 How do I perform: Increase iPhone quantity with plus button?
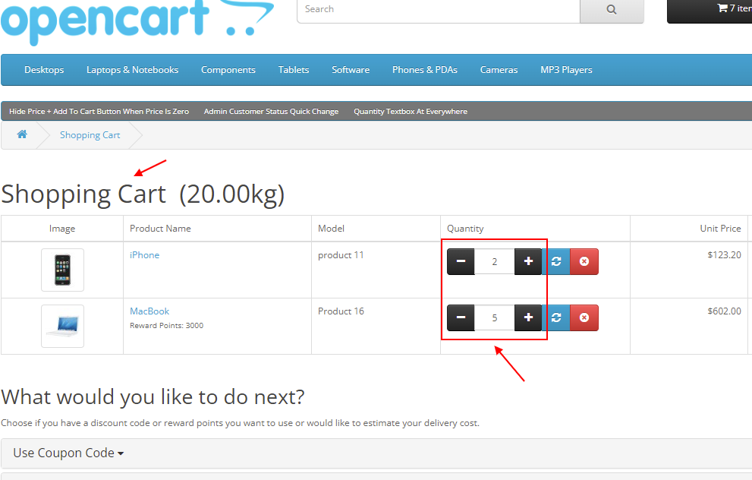pyautogui.click(x=528, y=261)
